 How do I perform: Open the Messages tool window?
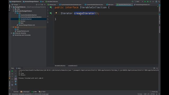pyautogui.click(x=25, y=92)
